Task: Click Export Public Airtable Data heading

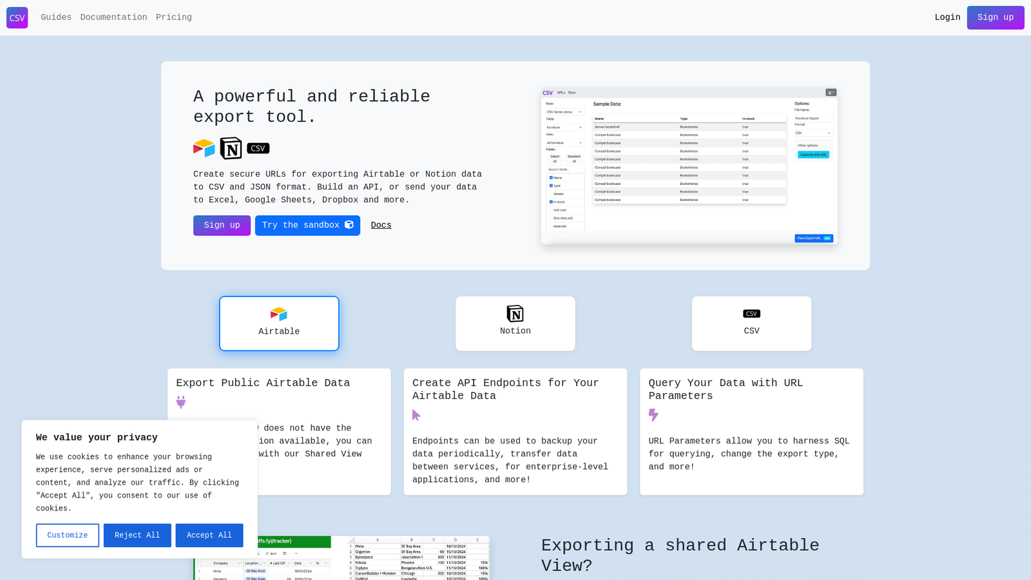Action: click(x=263, y=383)
